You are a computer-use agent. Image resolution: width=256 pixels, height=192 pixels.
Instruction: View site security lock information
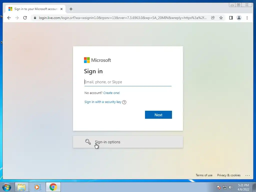[35, 18]
